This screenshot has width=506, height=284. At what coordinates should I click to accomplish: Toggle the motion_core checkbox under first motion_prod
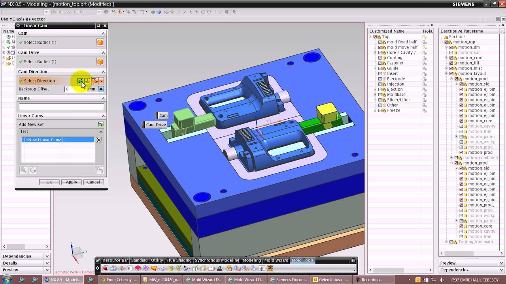(x=461, y=121)
